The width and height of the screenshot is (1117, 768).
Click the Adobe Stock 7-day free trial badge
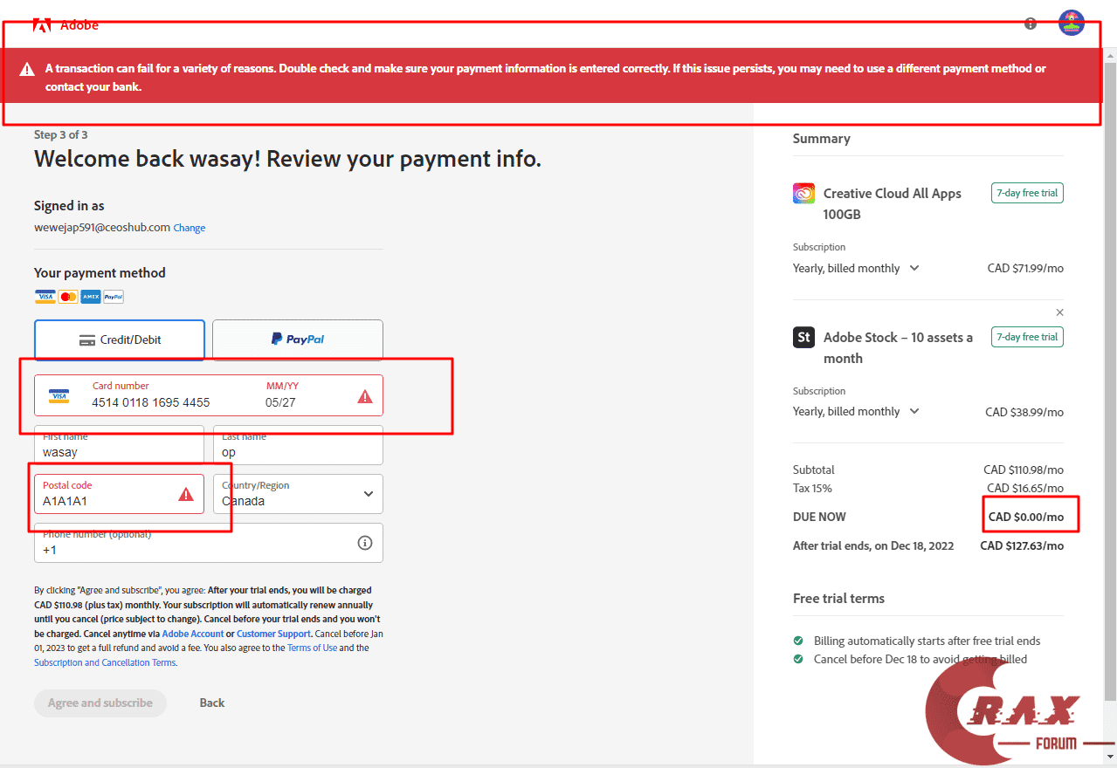click(x=1027, y=337)
